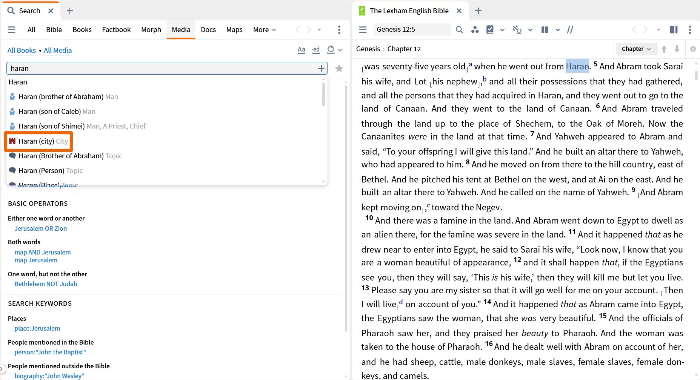Screen dimensions: 700x380
Task: Open the Chapter navigation dropdown
Action: pyautogui.click(x=636, y=49)
